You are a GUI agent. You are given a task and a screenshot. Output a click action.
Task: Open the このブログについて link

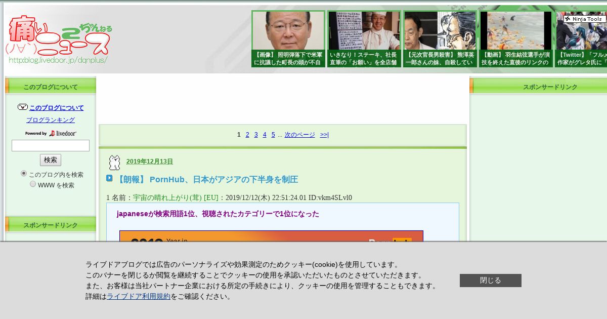click(x=57, y=108)
